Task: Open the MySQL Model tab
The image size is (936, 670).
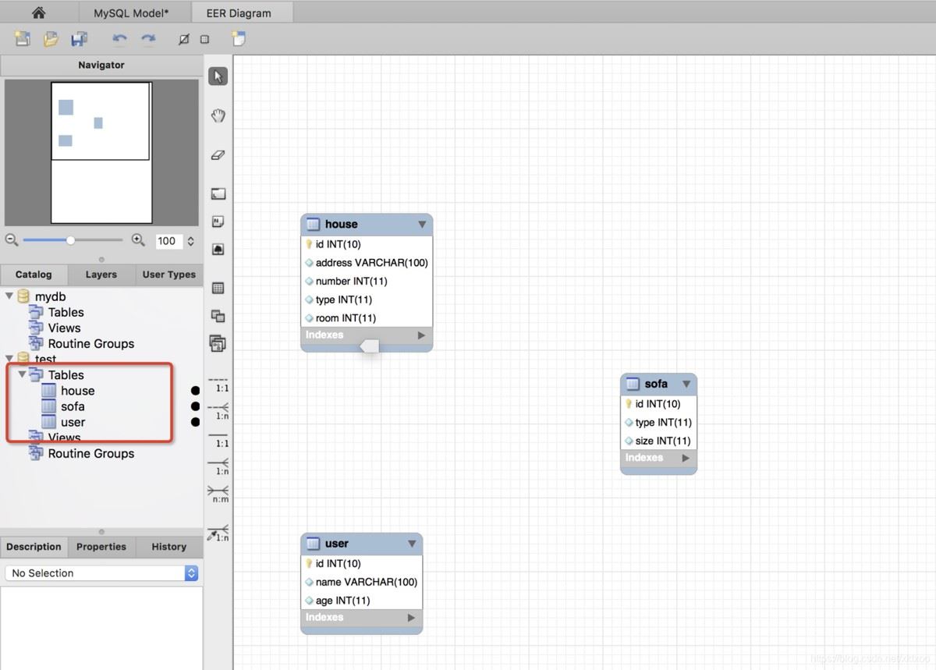Action: [131, 13]
